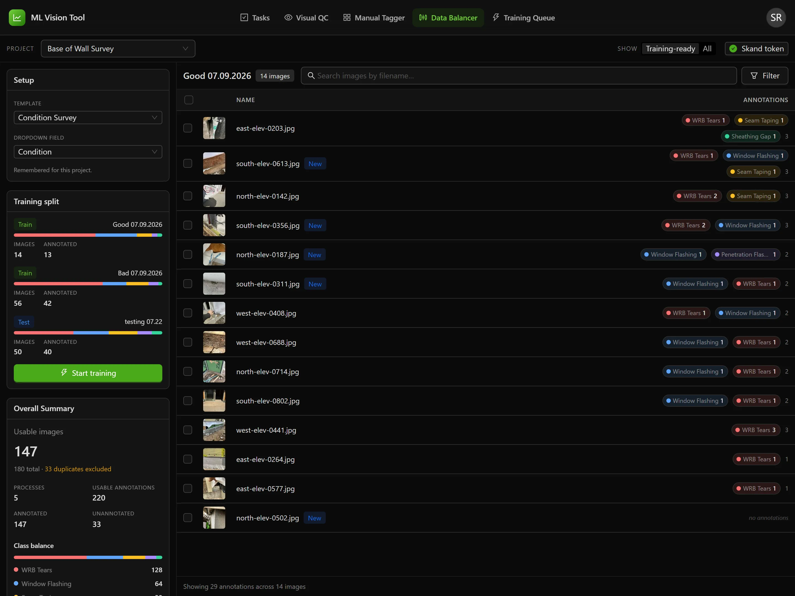Click the Start training button

click(x=88, y=373)
